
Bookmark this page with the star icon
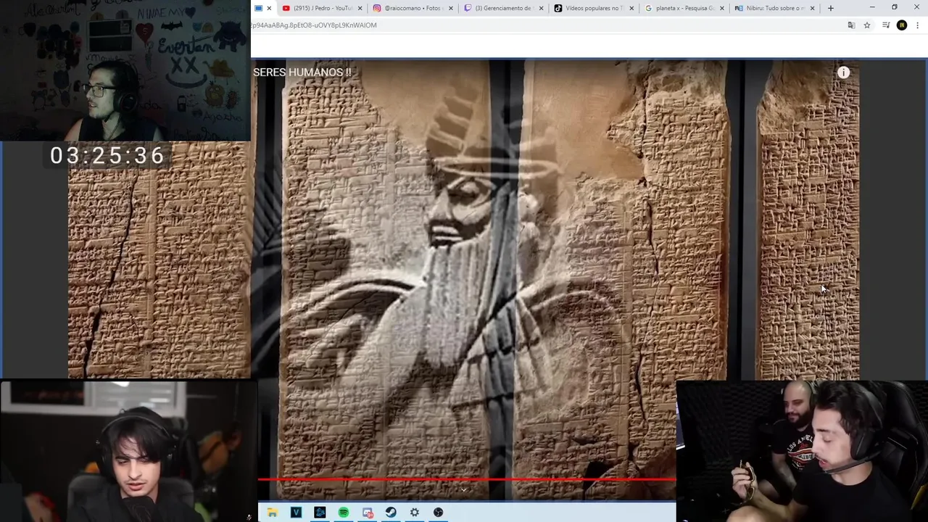click(x=867, y=25)
